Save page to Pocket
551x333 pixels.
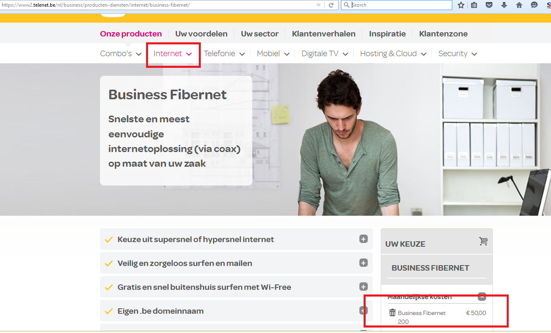(489, 5)
